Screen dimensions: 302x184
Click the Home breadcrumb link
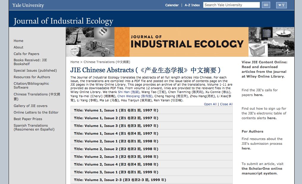(x=75, y=62)
